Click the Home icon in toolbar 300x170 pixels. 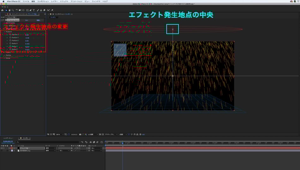tap(2, 10)
